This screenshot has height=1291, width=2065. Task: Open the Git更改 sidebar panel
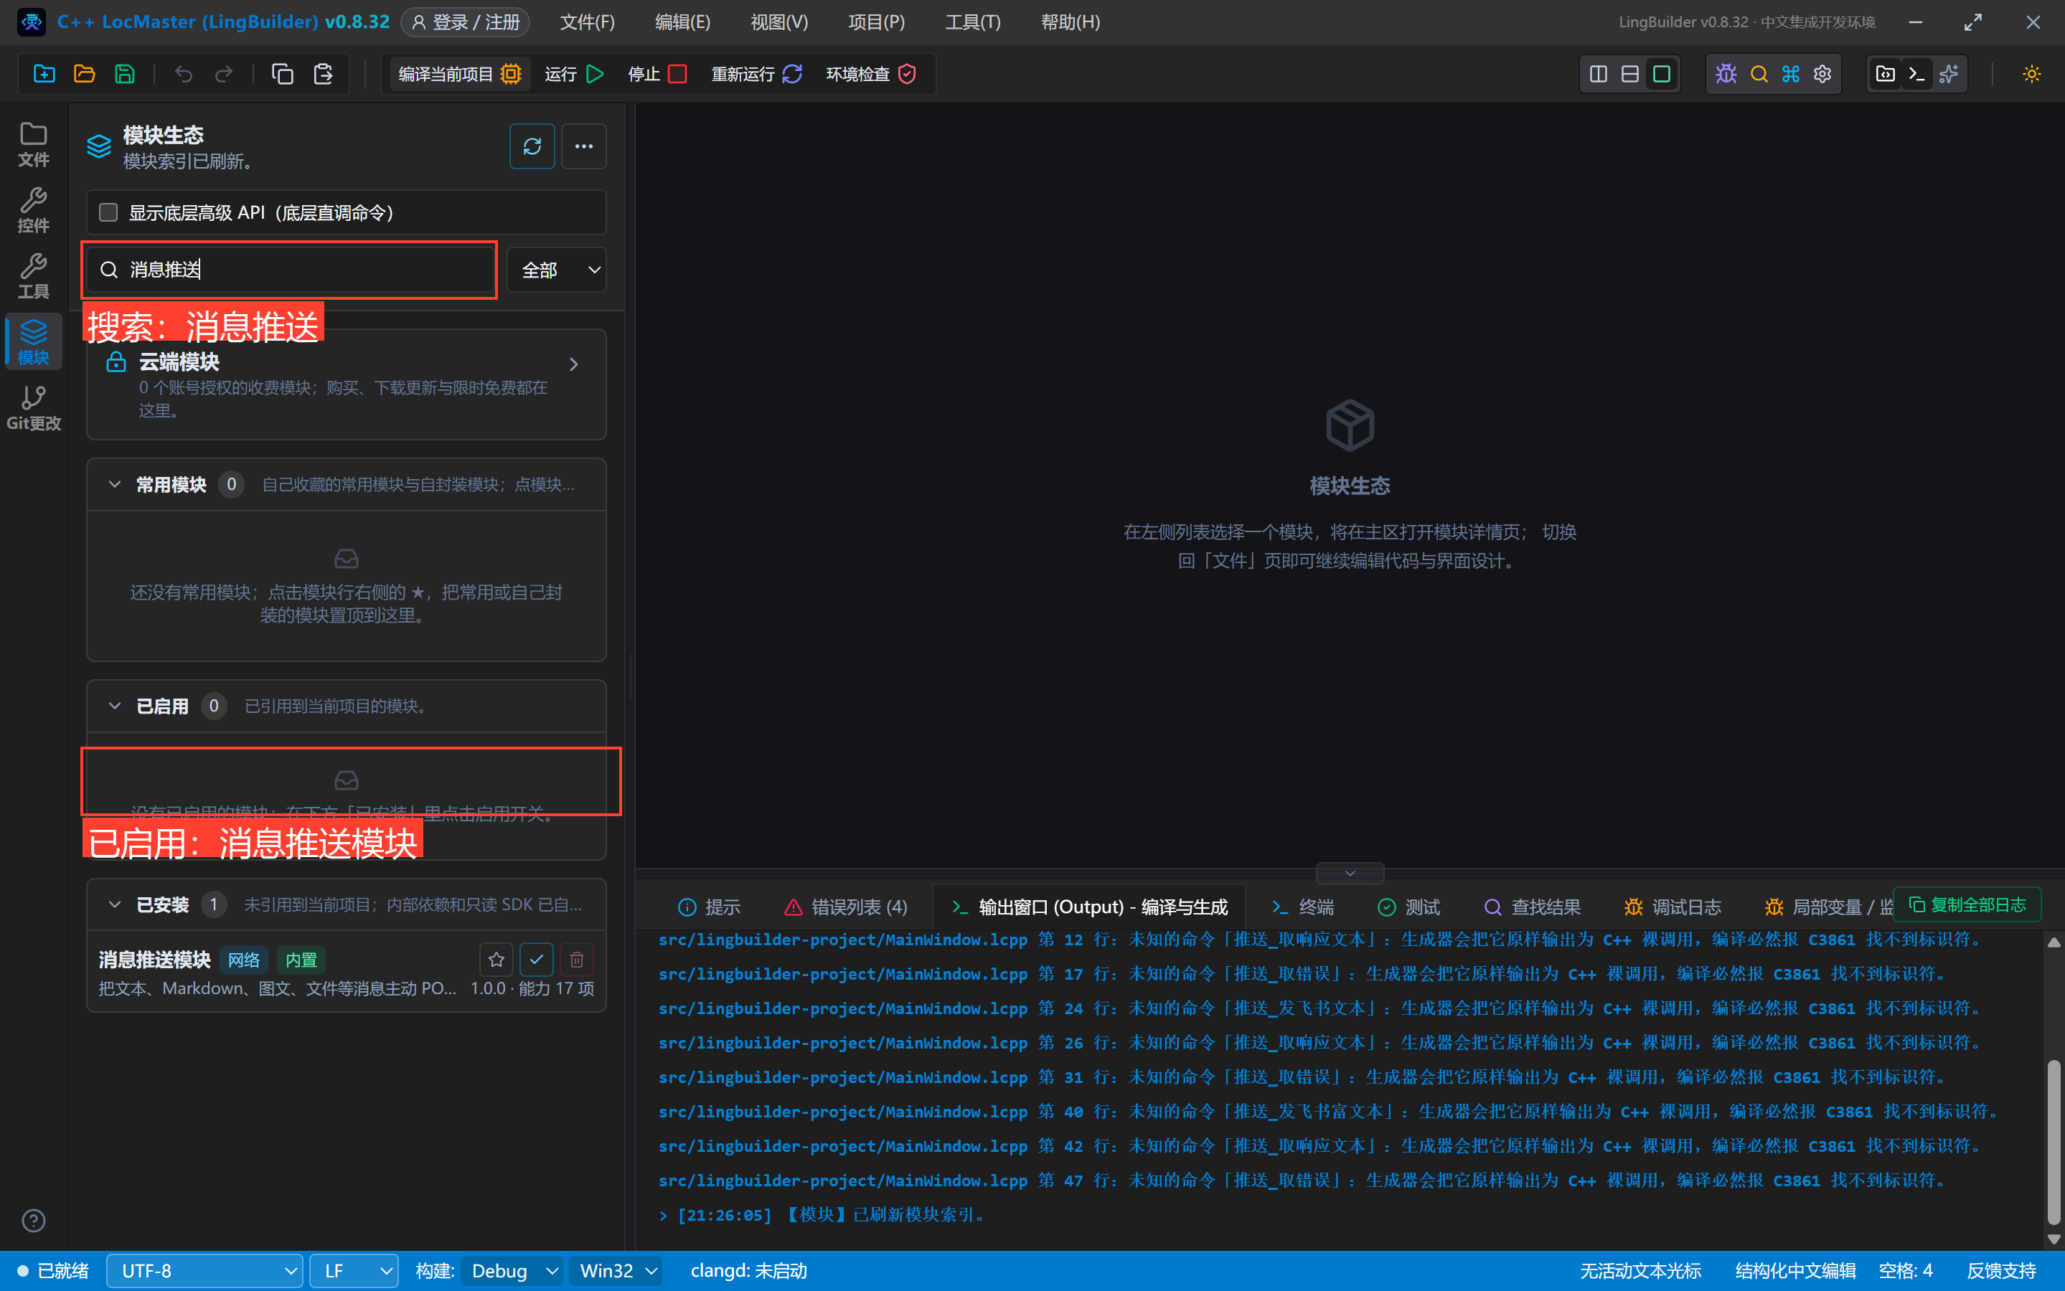pos(33,408)
